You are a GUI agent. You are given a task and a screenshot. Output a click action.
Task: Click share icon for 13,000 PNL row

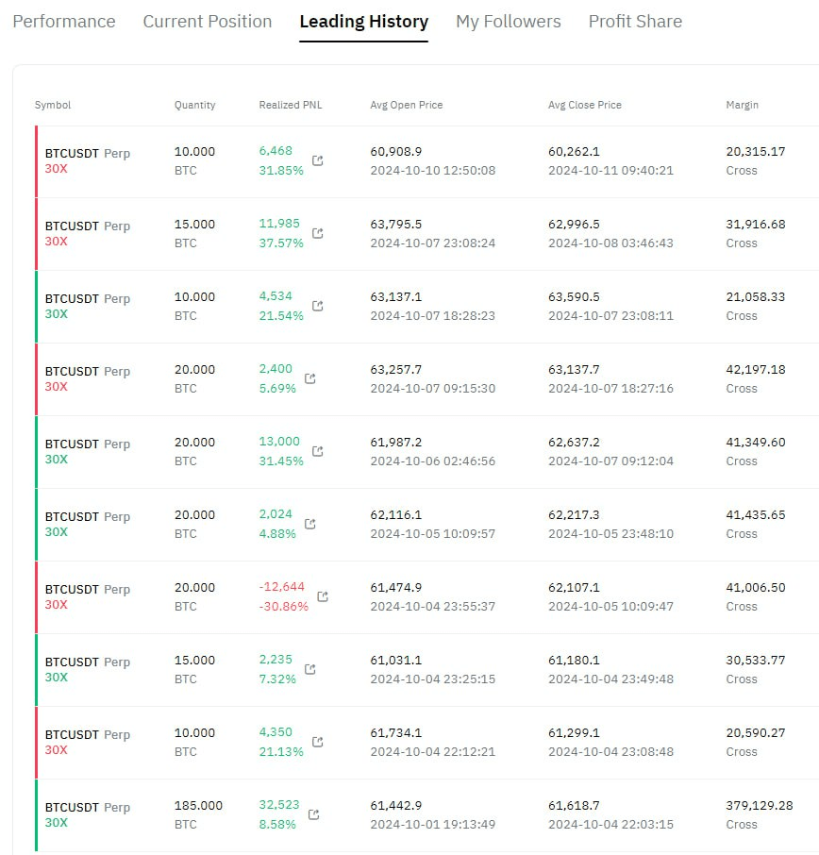[317, 450]
